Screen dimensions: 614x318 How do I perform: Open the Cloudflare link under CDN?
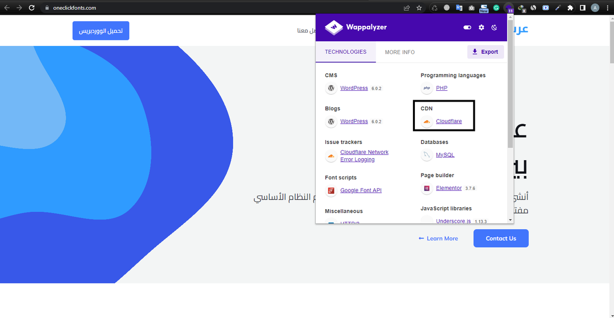[x=449, y=121]
